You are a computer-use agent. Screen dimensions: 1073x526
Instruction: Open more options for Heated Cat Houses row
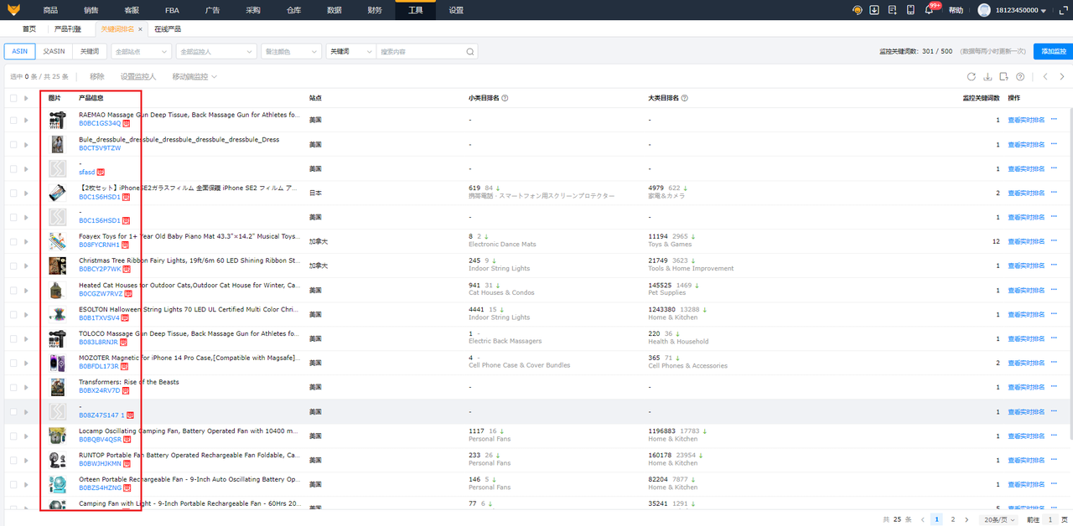1054,290
